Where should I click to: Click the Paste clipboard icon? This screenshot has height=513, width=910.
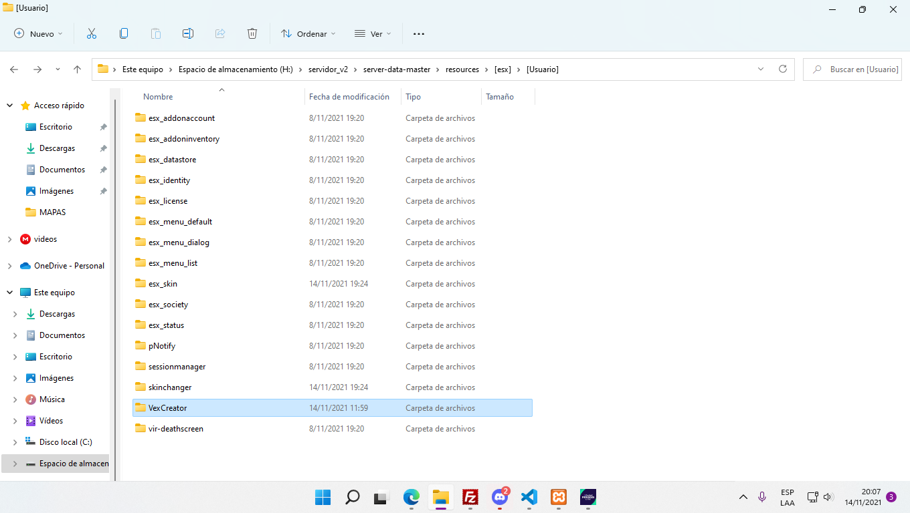pyautogui.click(x=156, y=33)
